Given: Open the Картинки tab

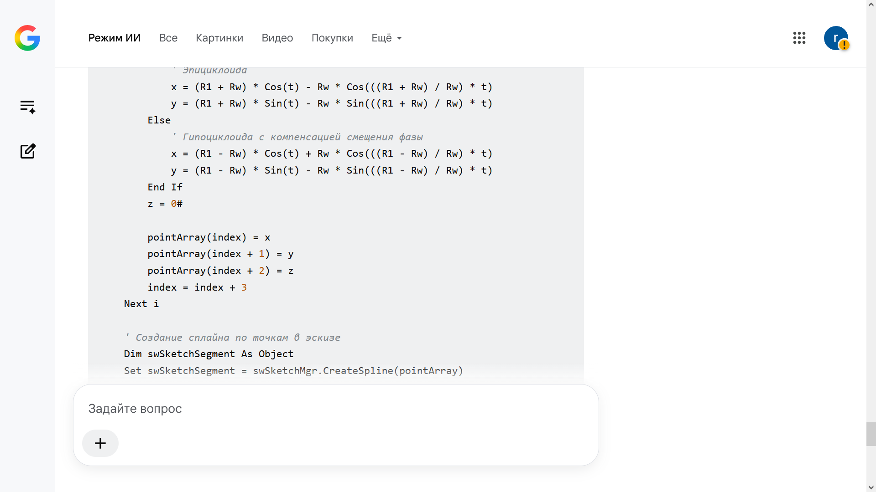Looking at the screenshot, I should click(x=219, y=38).
